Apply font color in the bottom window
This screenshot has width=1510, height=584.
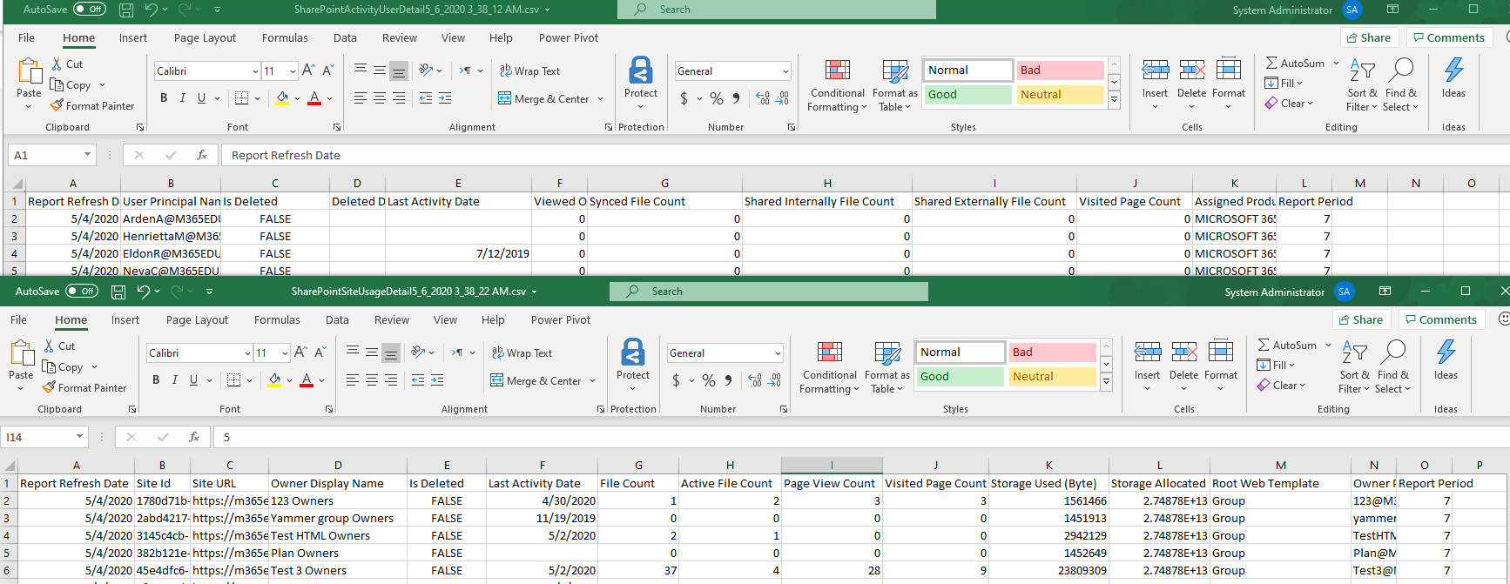pyautogui.click(x=307, y=380)
